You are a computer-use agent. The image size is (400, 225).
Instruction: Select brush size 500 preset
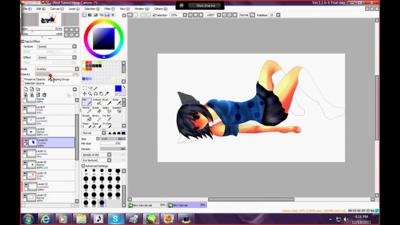[x=102, y=203]
